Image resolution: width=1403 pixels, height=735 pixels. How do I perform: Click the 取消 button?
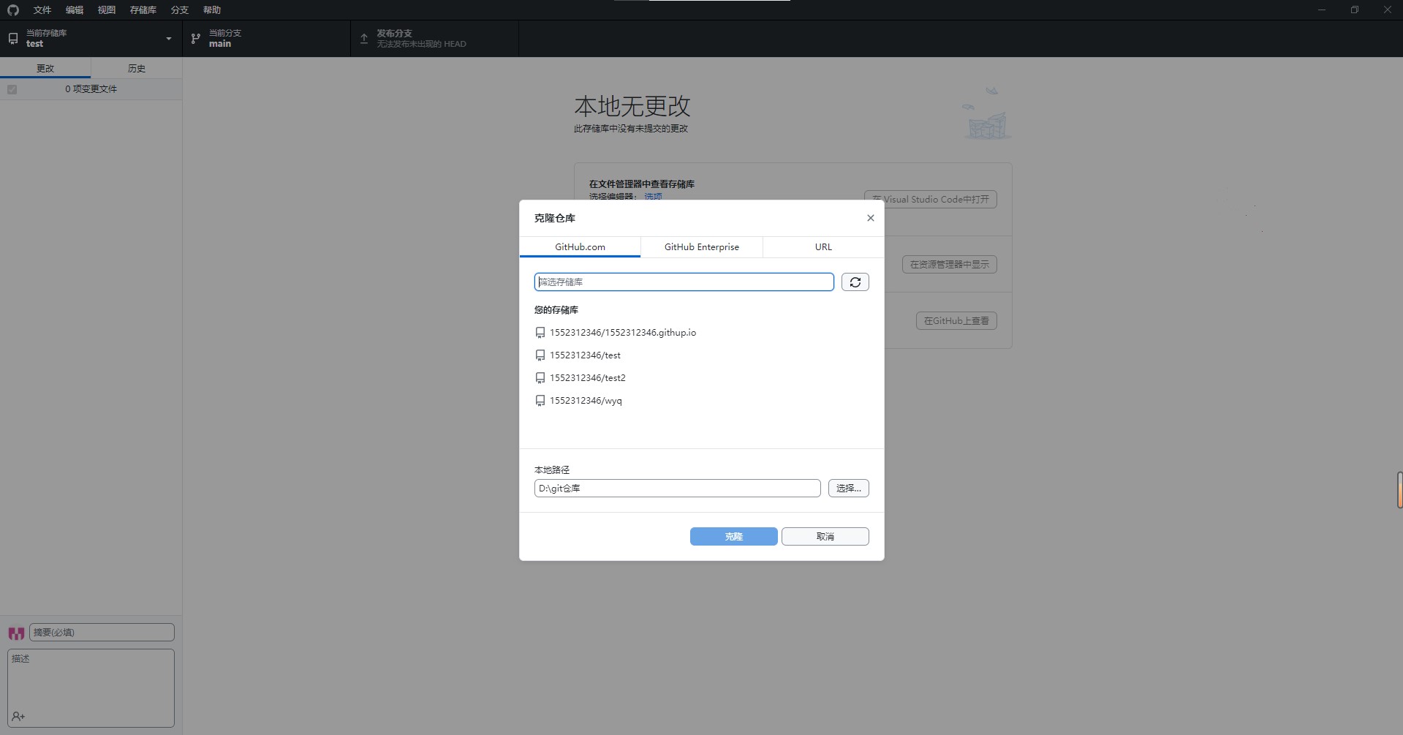click(825, 537)
